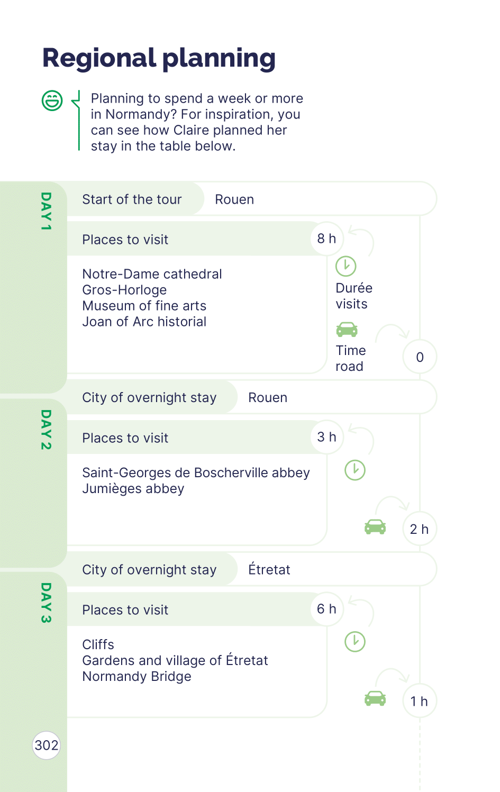Click the curved arrow beside 8 h
The image size is (500, 792).
point(361,241)
